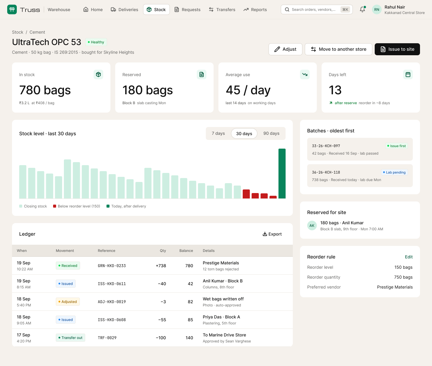Open the Home page
The width and height of the screenshot is (432, 366).
pos(93,10)
